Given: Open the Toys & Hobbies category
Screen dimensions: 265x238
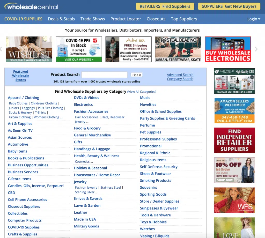Looking at the screenshot, I should [153, 222].
